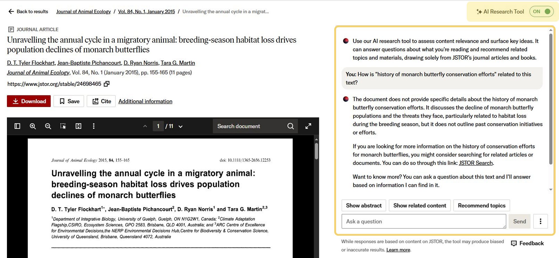Open the AI chat more options menu
The image size is (559, 258).
[x=541, y=221]
